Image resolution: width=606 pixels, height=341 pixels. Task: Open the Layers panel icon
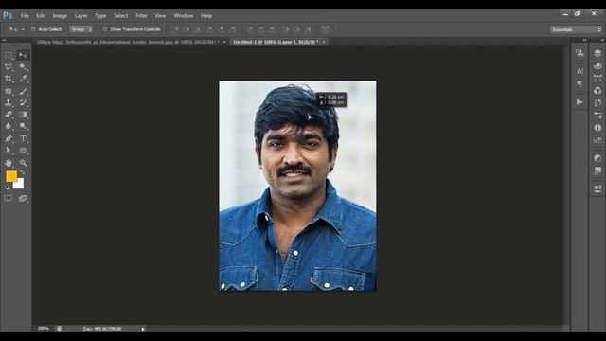pyautogui.click(x=597, y=53)
